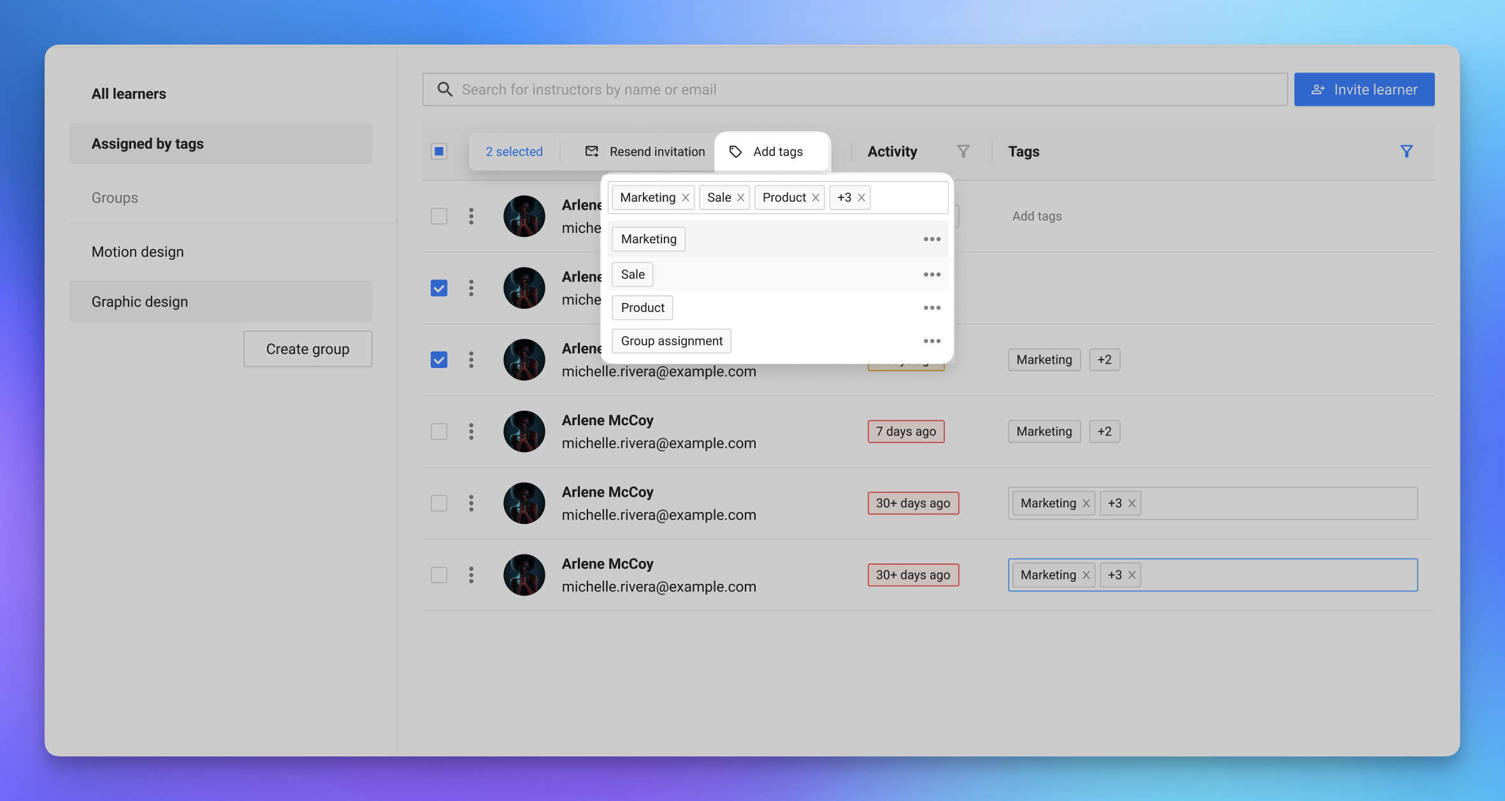This screenshot has height=801, width=1505.
Task: Click Arlene McCoy name in last row
Action: point(607,564)
